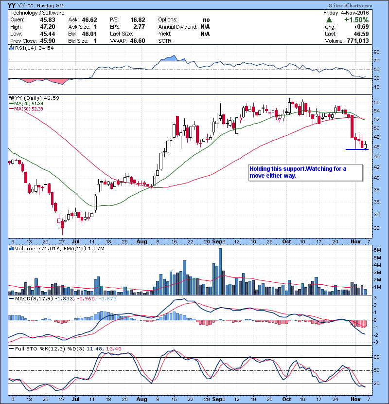Click the Volume value 771,013

pyautogui.click(x=358, y=41)
